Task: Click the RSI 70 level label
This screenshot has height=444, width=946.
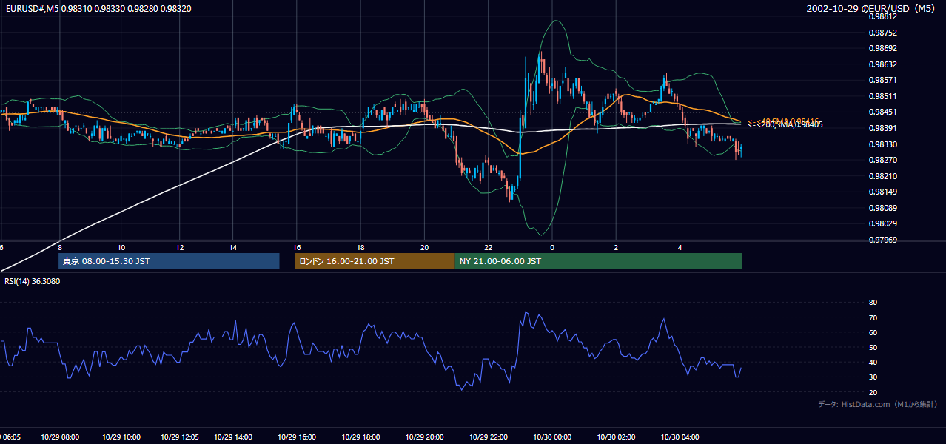Action: 873,317
